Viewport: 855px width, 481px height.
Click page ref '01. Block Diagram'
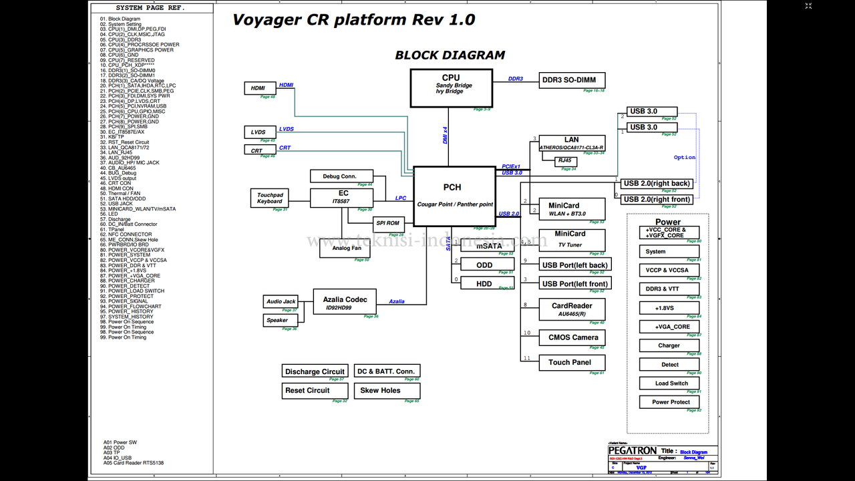[x=120, y=19]
